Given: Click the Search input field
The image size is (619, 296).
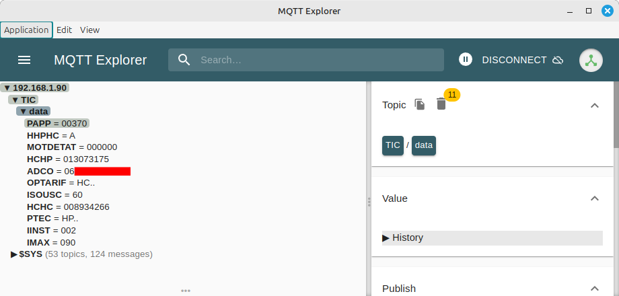Looking at the screenshot, I should point(316,60).
